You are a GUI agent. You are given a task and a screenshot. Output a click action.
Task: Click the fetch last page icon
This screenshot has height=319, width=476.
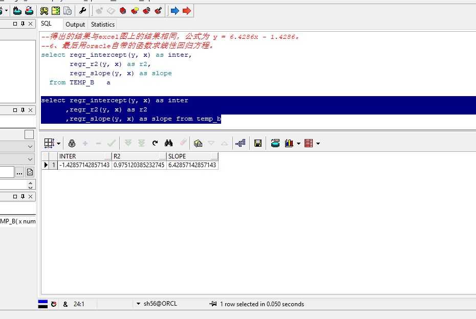(x=141, y=143)
